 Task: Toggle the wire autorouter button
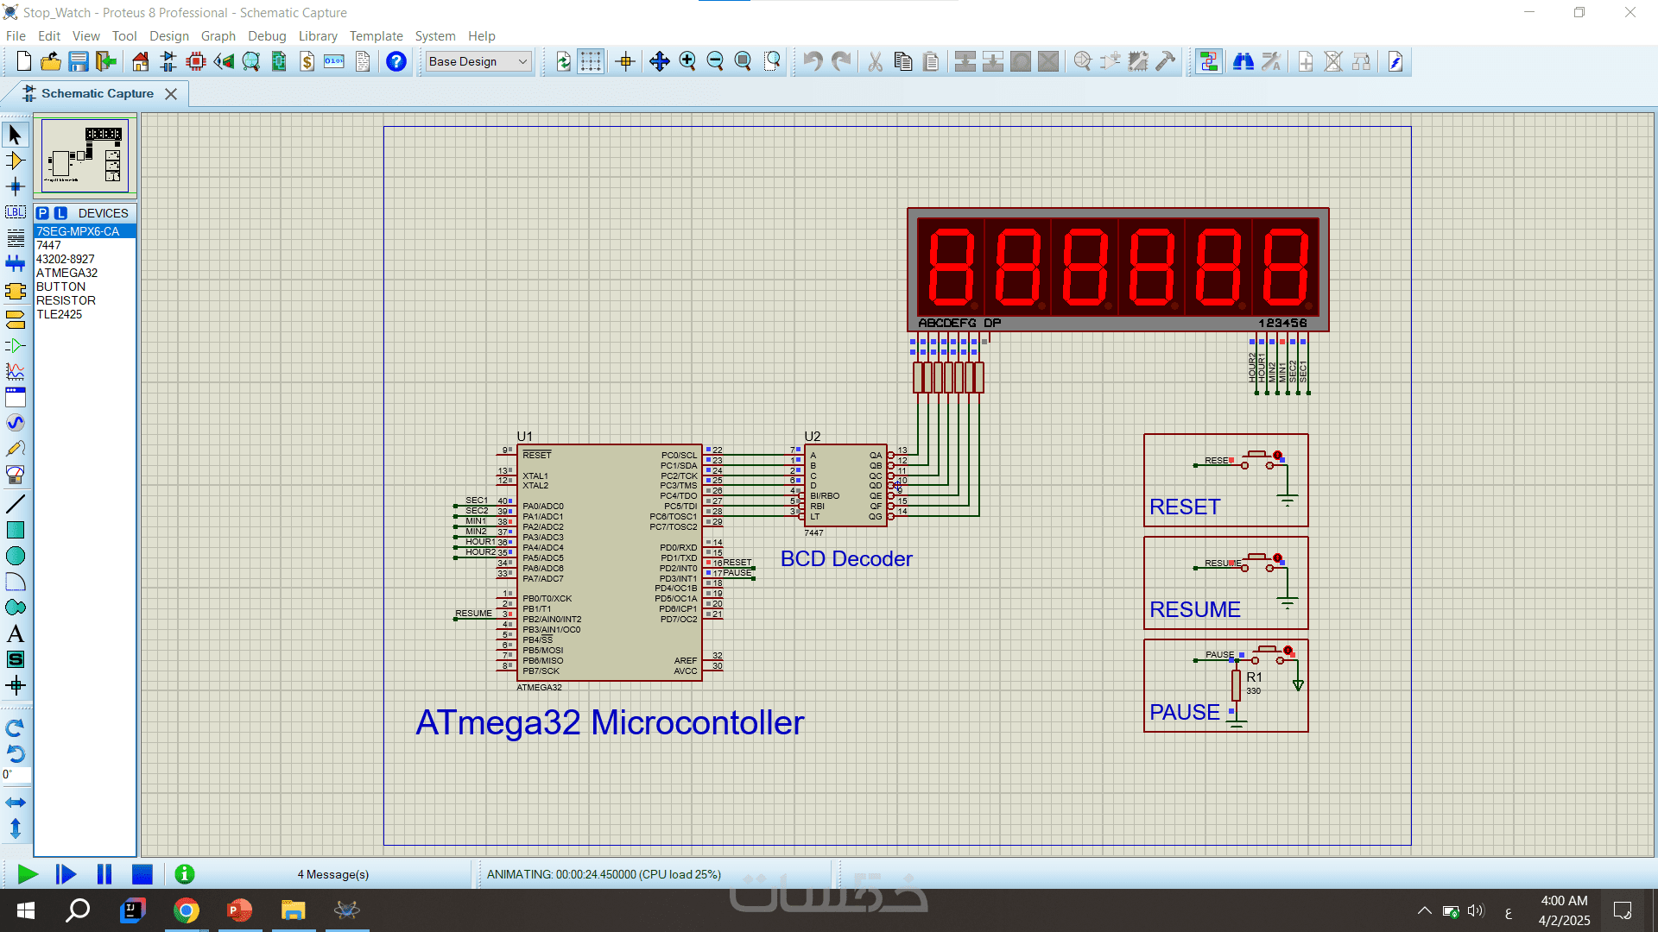tap(1208, 61)
